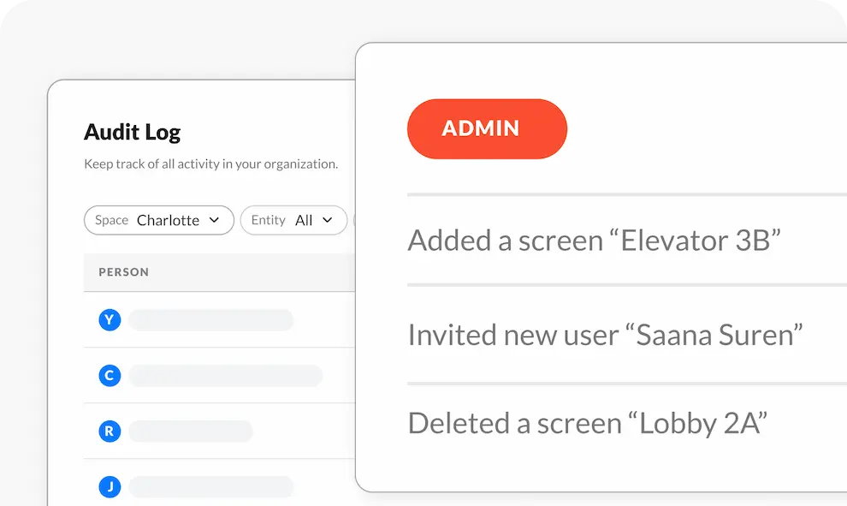This screenshot has width=847, height=506.
Task: Open the Entity All dropdown
Action: point(293,220)
